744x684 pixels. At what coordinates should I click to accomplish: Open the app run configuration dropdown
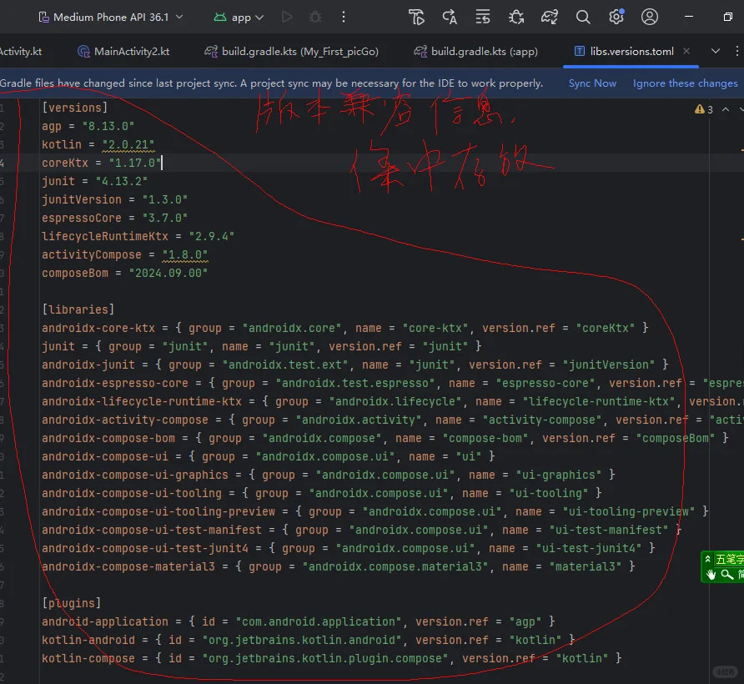tap(239, 18)
